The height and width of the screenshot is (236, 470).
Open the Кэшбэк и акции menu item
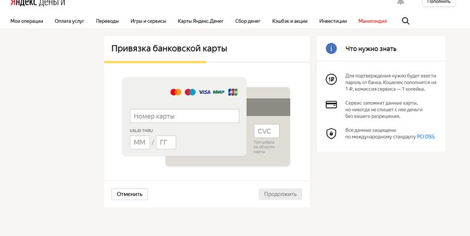(x=290, y=21)
